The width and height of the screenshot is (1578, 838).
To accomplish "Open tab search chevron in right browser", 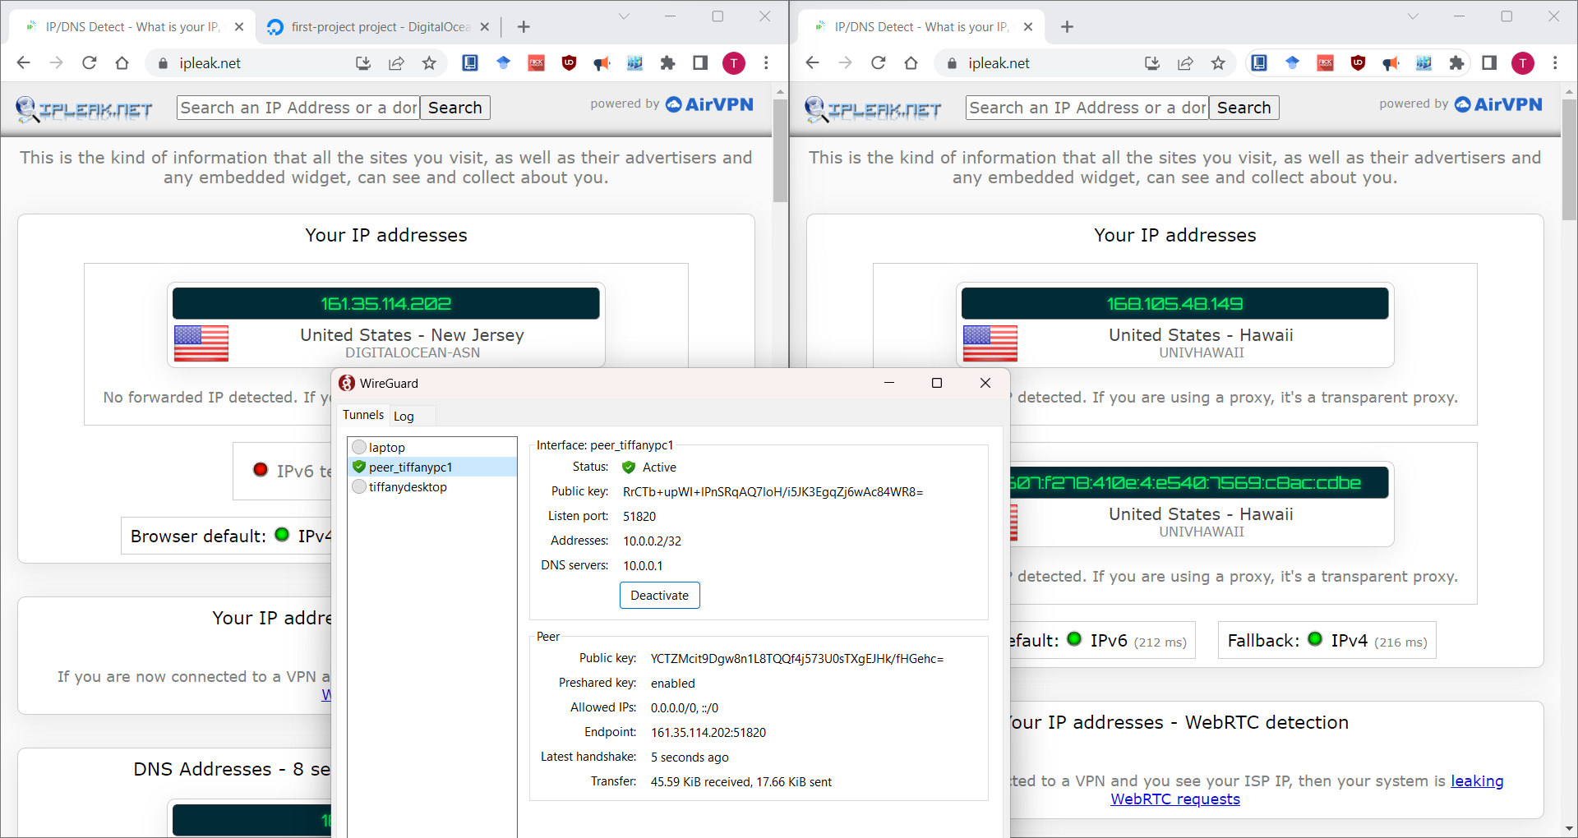I will 1413,16.
